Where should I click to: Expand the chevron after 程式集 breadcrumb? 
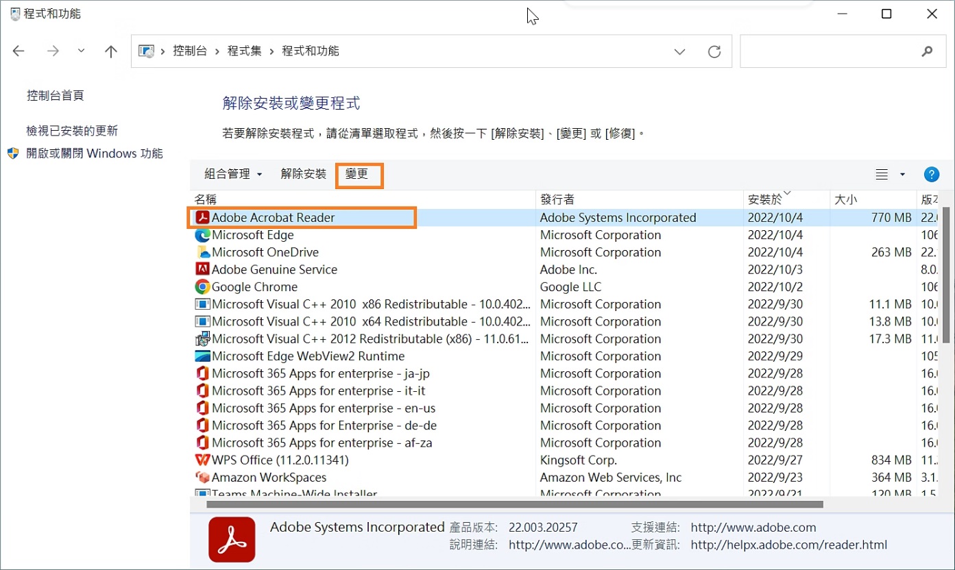tap(271, 51)
